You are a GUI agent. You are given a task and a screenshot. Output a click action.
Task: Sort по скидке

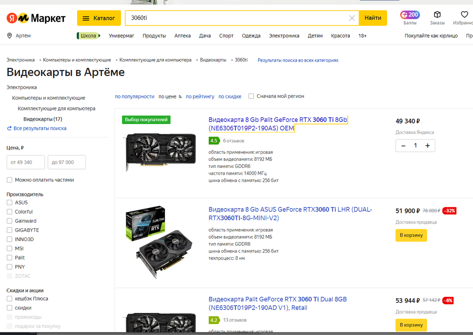click(x=230, y=96)
